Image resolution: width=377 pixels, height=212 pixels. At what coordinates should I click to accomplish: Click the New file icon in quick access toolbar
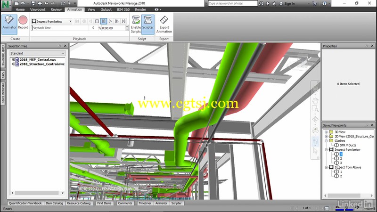coord(16,3)
